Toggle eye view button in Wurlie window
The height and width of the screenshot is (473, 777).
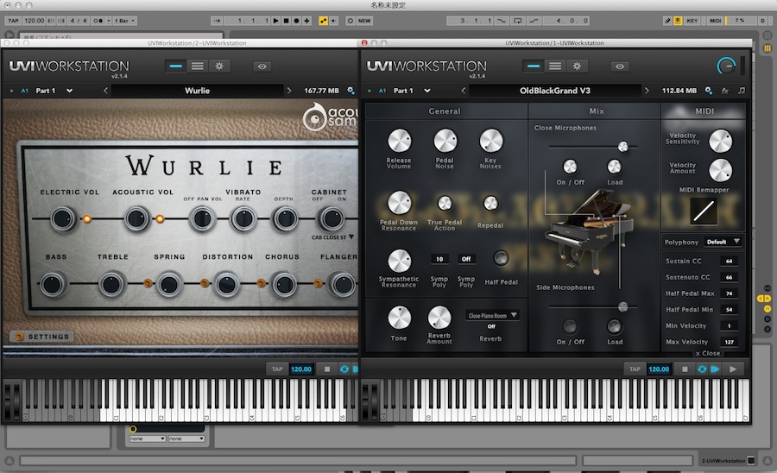pyautogui.click(x=262, y=66)
